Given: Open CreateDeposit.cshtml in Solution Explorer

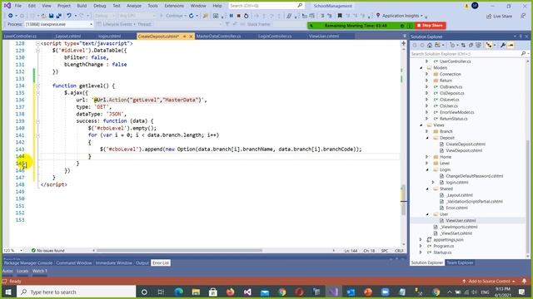Looking at the screenshot, I should [466, 144].
